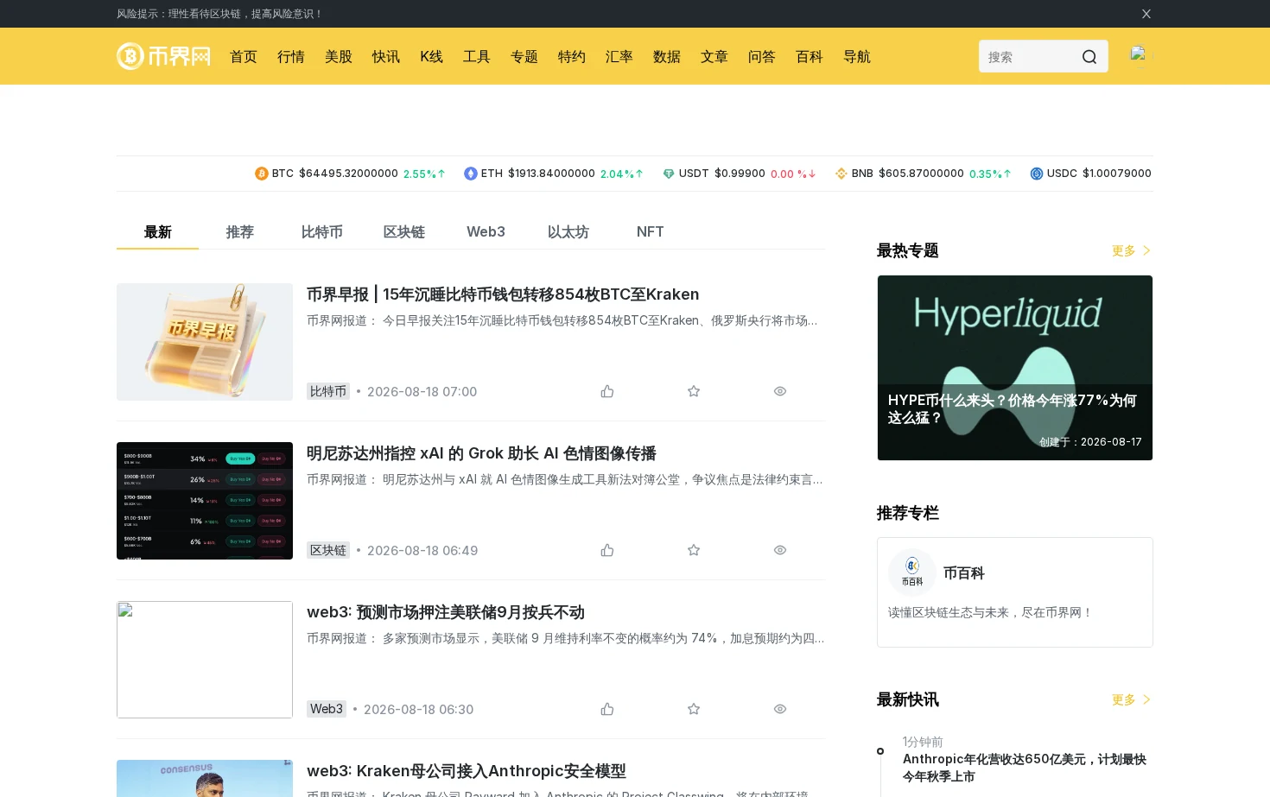The height and width of the screenshot is (797, 1270).
Task: Click the 币百科 column avatar icon
Action: coord(912,572)
